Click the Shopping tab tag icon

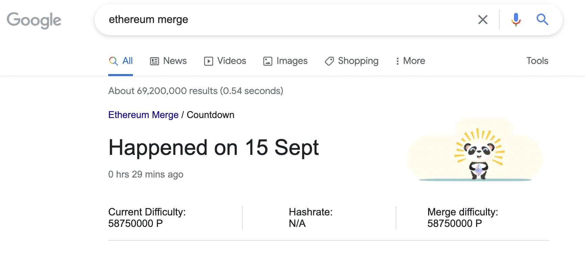click(x=329, y=61)
